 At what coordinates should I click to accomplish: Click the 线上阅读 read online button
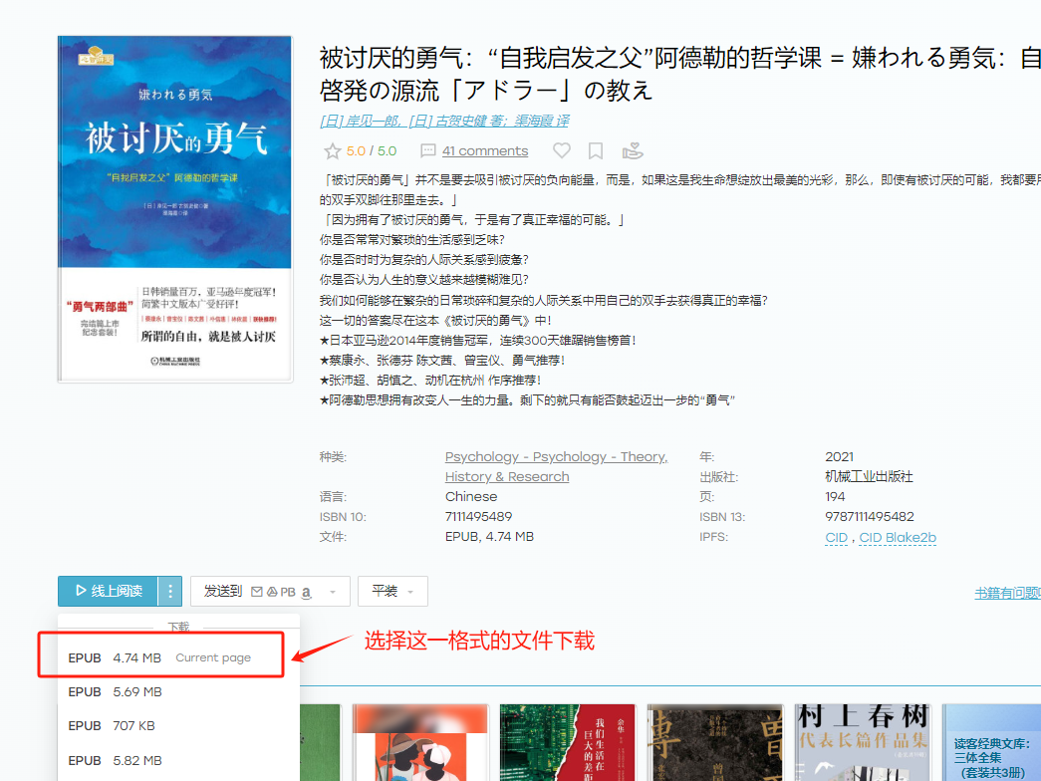tap(109, 591)
